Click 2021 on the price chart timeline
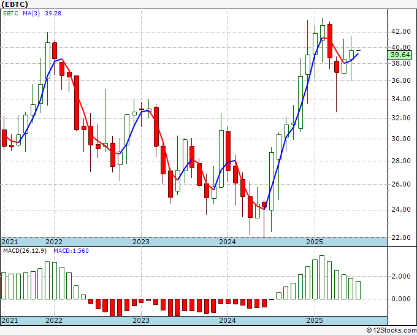This screenshot has height=335, width=417. click(x=10, y=242)
